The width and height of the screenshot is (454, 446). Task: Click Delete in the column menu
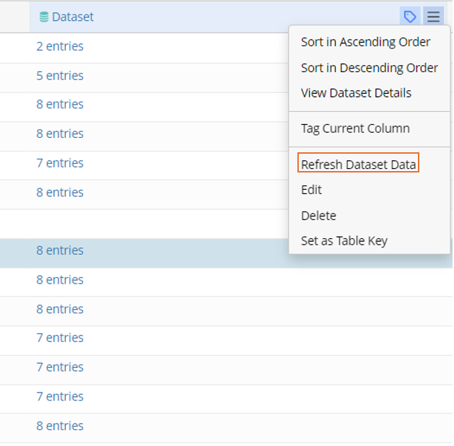(318, 216)
